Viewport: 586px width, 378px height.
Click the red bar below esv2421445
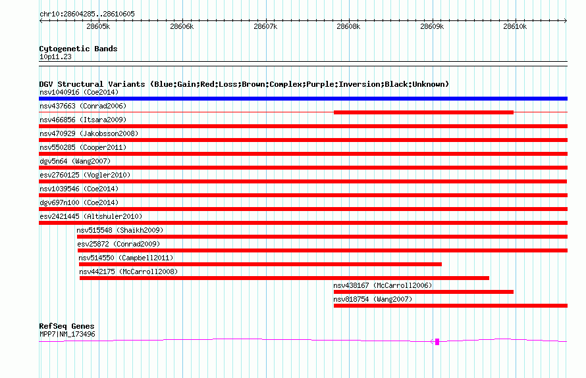(x=303, y=223)
